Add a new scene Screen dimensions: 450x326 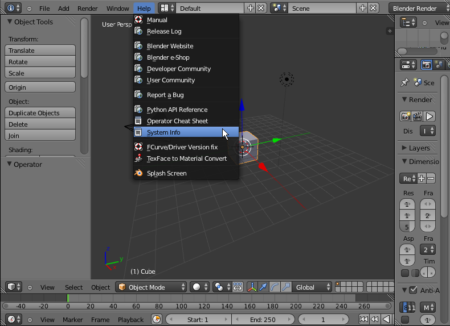pyautogui.click(x=363, y=8)
